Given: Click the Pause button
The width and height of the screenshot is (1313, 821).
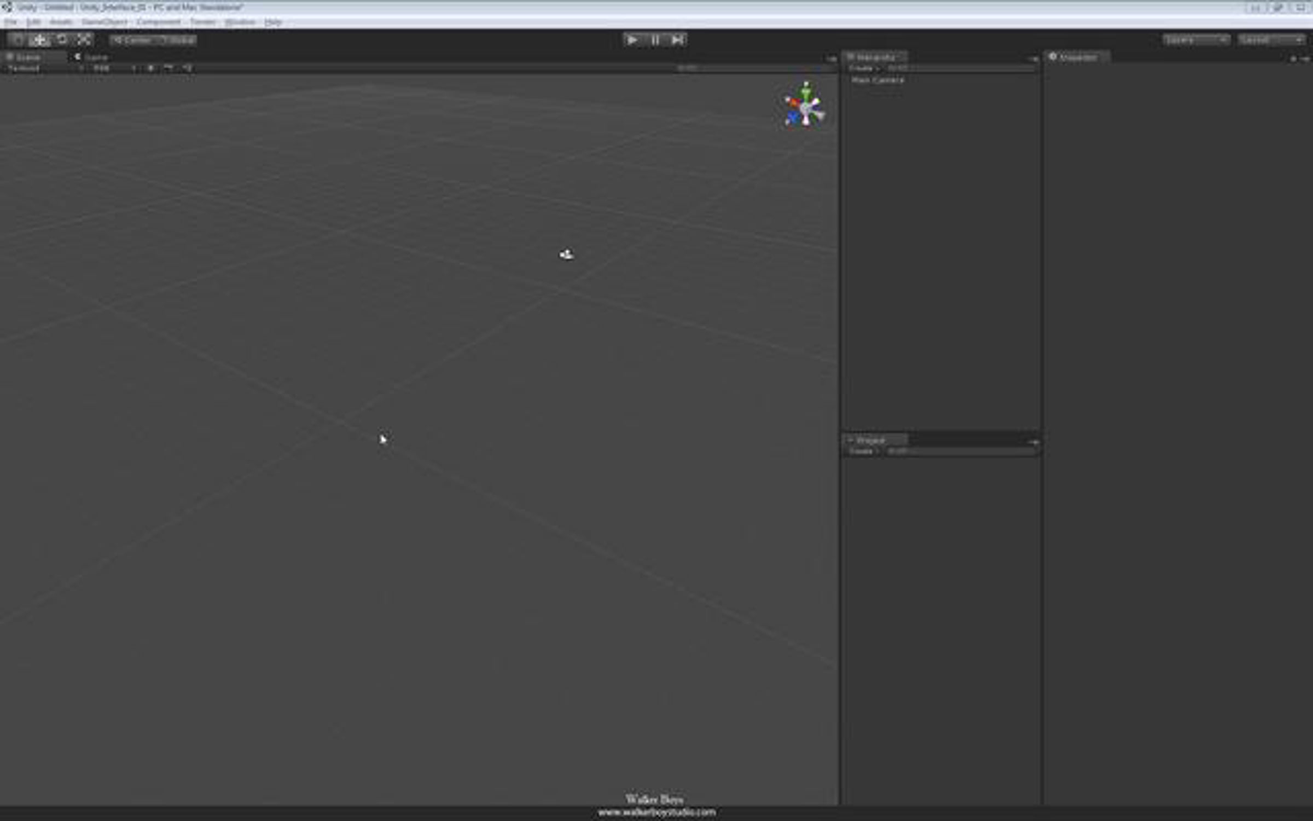Looking at the screenshot, I should pyautogui.click(x=655, y=40).
